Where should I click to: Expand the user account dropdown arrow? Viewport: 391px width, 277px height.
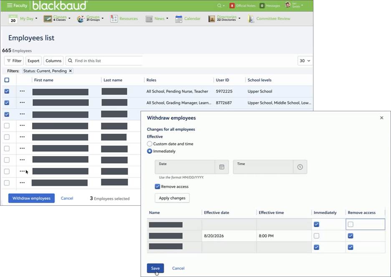tap(302, 5)
